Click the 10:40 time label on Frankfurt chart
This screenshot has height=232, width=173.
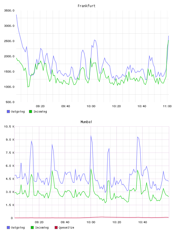point(142,106)
